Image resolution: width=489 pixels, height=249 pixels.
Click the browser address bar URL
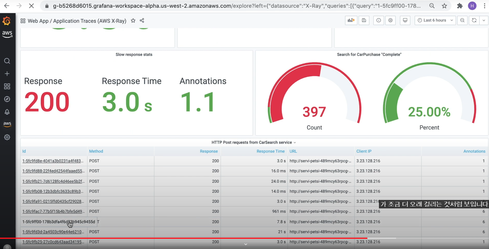click(237, 6)
